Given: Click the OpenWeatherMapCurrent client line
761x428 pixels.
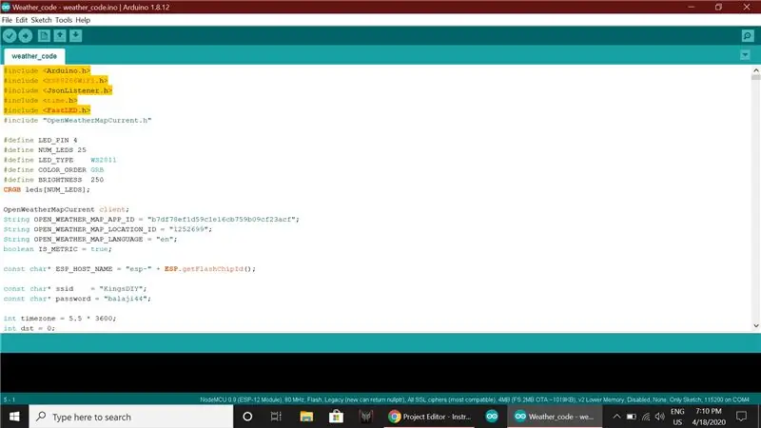Looking at the screenshot, I should click(x=67, y=209).
